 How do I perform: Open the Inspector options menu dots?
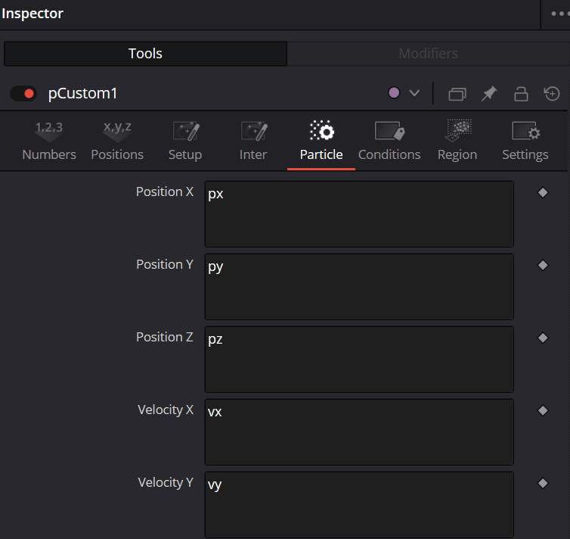tap(560, 14)
